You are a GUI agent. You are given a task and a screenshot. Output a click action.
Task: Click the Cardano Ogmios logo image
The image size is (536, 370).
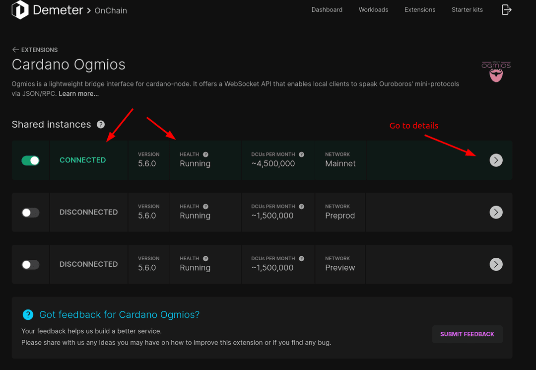[x=496, y=72]
